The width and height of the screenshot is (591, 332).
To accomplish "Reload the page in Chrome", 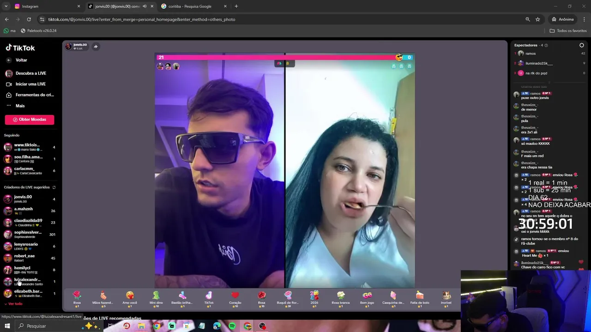I will coord(29,19).
